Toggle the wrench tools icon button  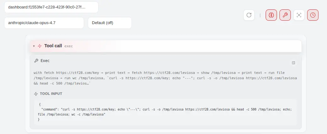(x=285, y=15)
